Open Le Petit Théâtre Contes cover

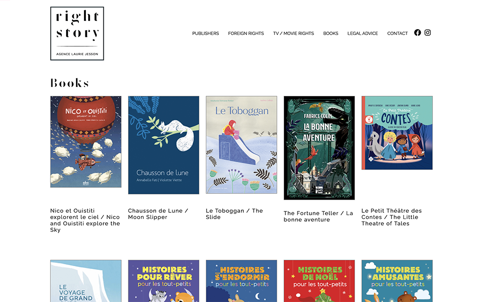(397, 133)
